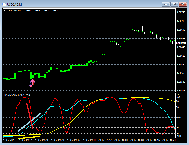
Task: Select the thick red trendline in indicator
Action: click(x=30, y=116)
